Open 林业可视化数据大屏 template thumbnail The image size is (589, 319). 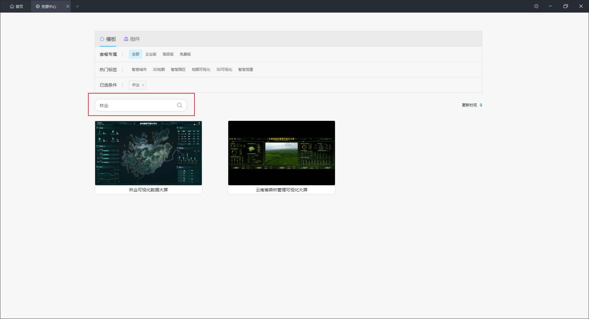[148, 153]
